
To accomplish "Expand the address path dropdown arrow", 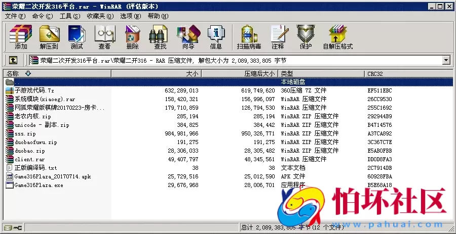I will (446, 60).
